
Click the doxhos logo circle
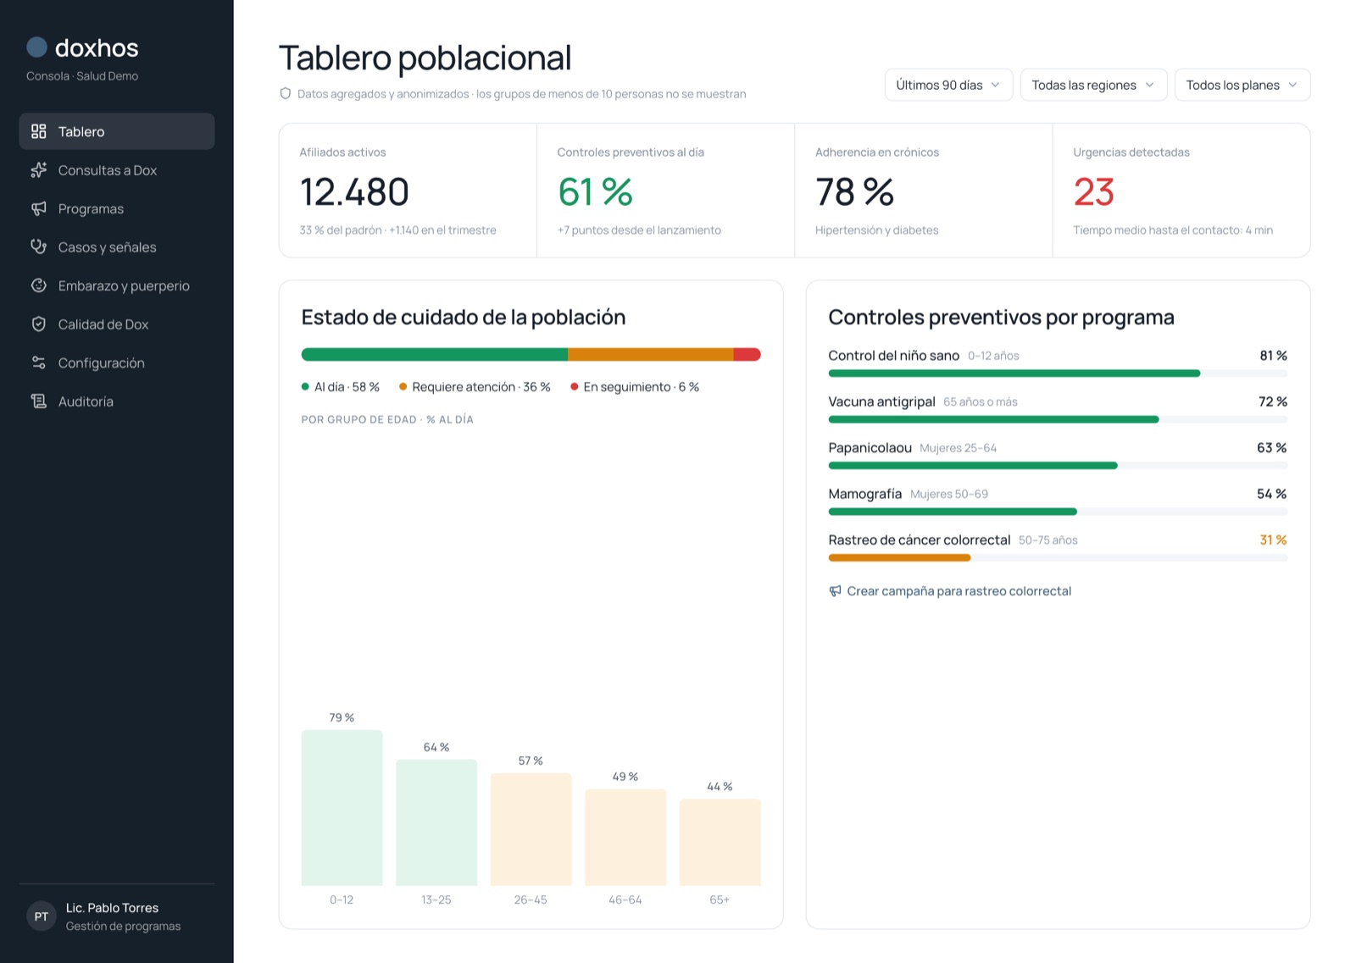[36, 47]
